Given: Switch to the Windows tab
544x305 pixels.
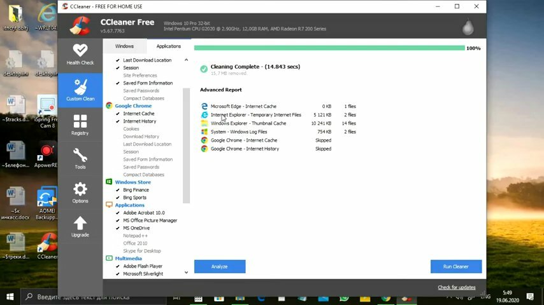Looking at the screenshot, I should (124, 46).
